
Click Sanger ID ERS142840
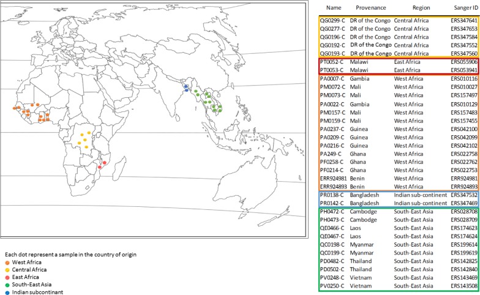point(464,269)
